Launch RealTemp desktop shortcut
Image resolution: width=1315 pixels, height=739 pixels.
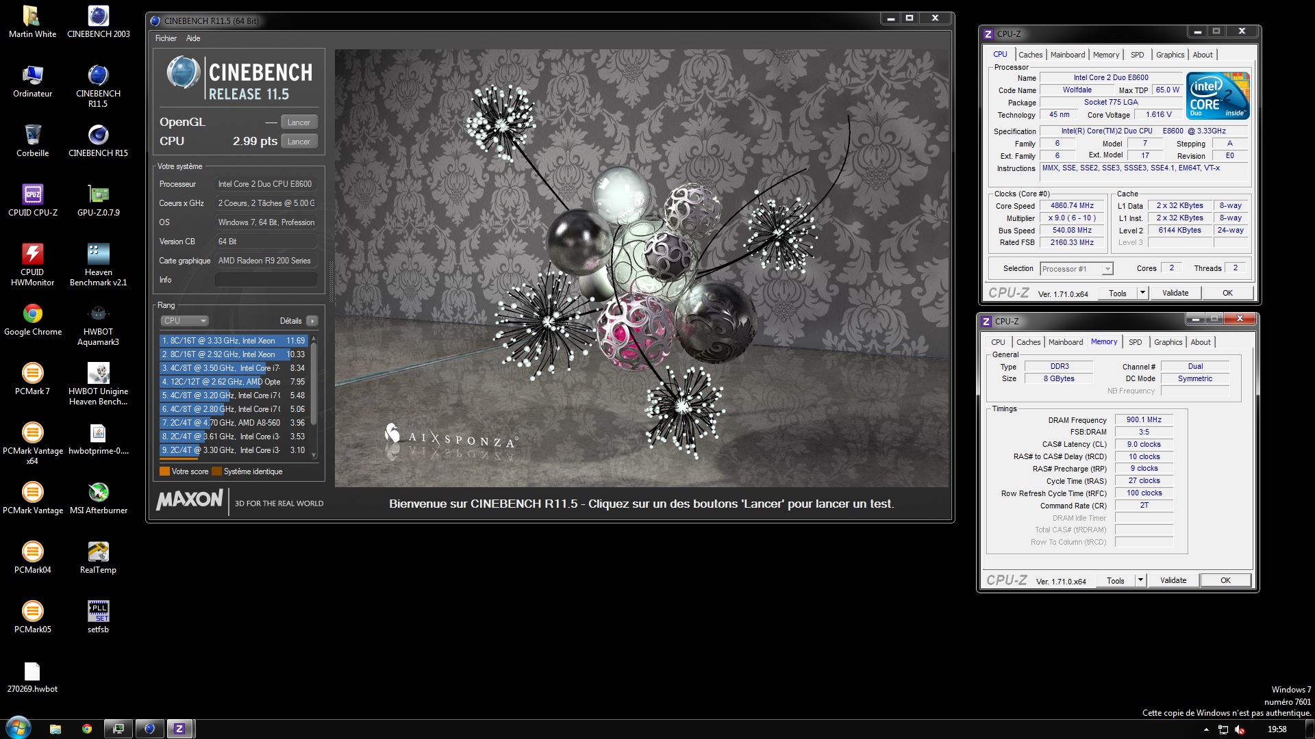click(98, 558)
